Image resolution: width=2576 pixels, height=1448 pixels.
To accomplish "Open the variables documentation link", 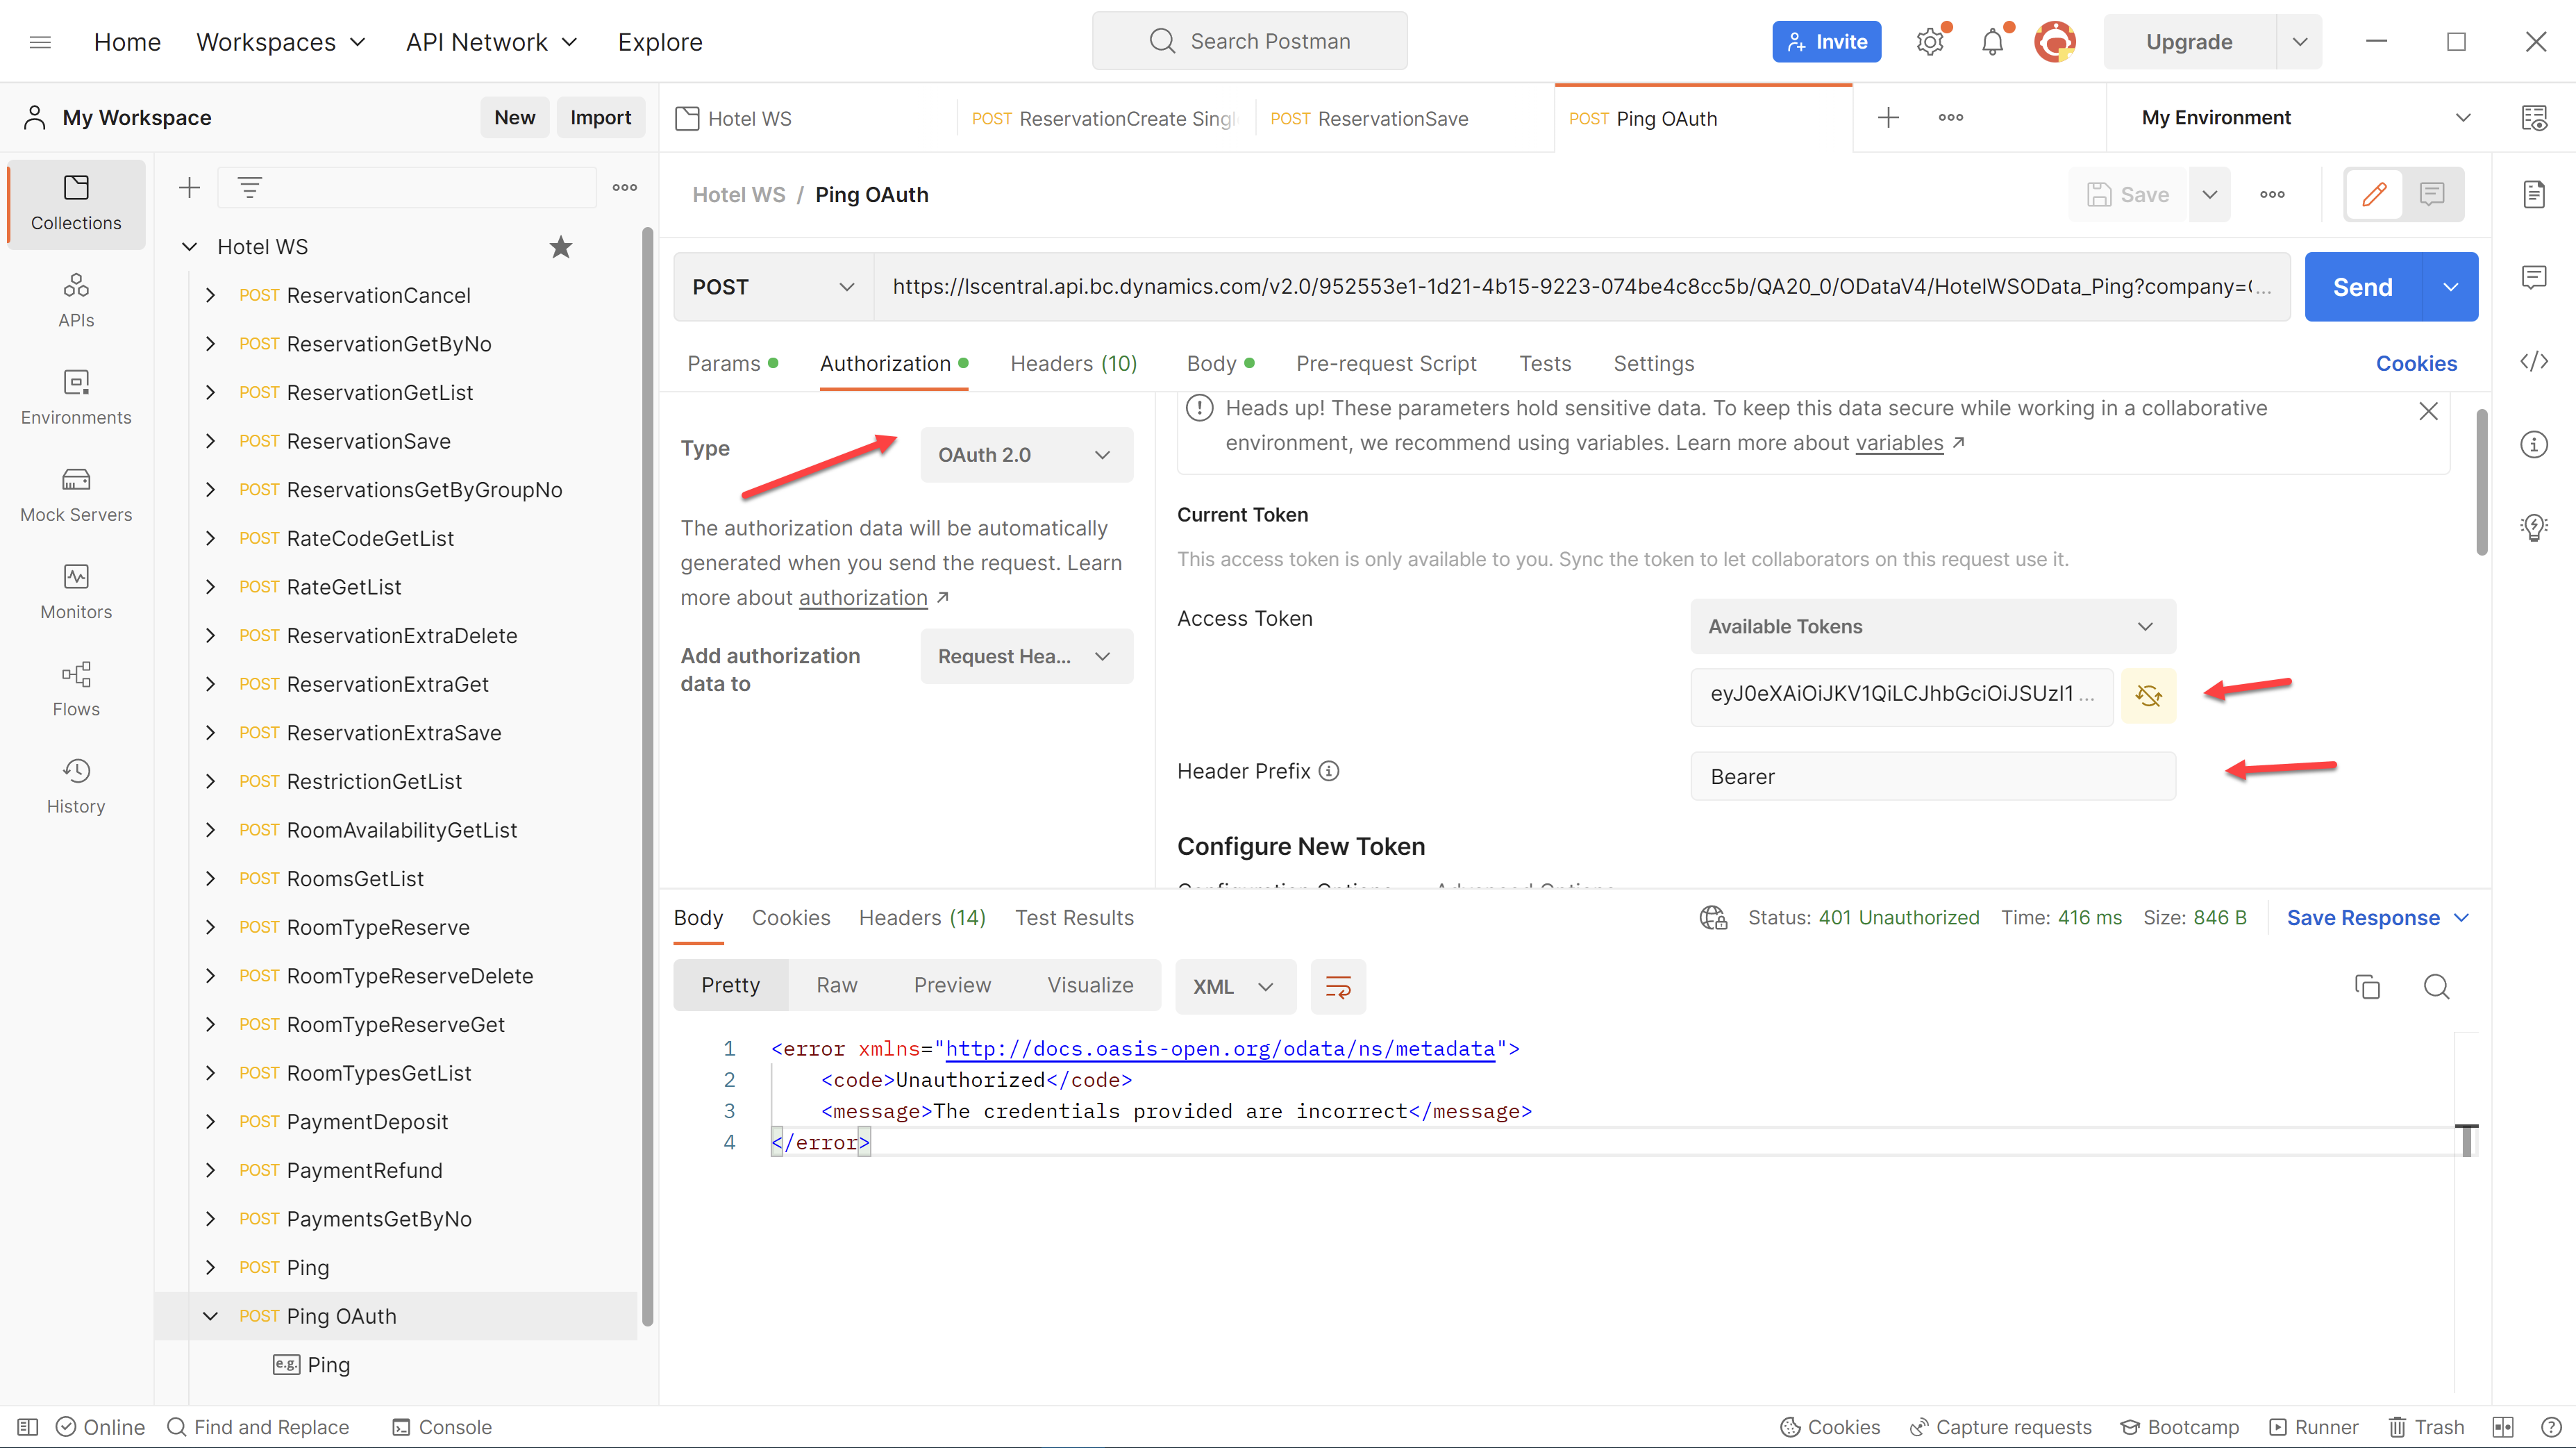I will point(1898,443).
